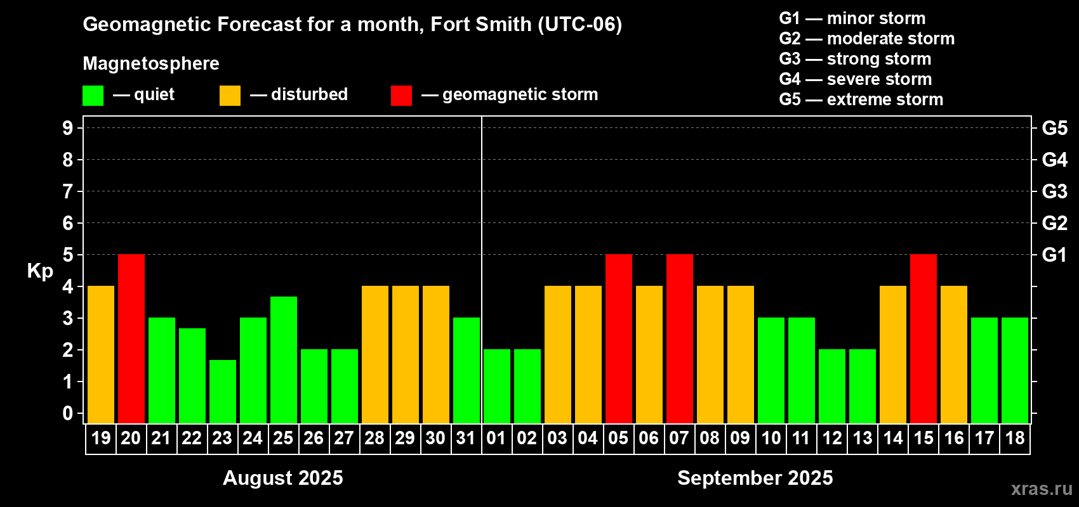Click the 'G4 — severe storm' legend text

[856, 79]
